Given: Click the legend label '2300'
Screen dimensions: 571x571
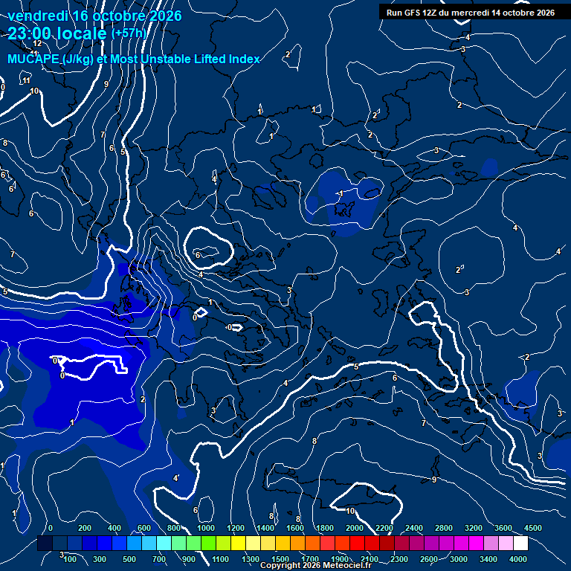Looking at the screenshot, I should tap(399, 559).
